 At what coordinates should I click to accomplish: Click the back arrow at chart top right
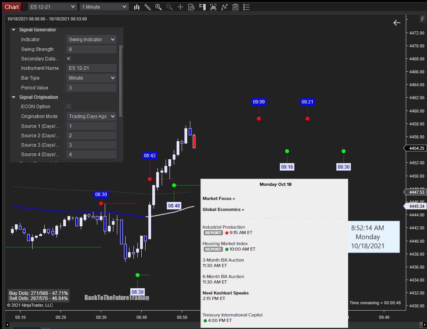(x=397, y=23)
